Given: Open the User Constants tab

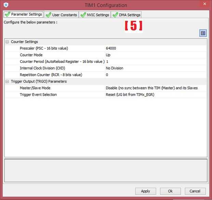Looking at the screenshot, I should pyautogui.click(x=62, y=15).
